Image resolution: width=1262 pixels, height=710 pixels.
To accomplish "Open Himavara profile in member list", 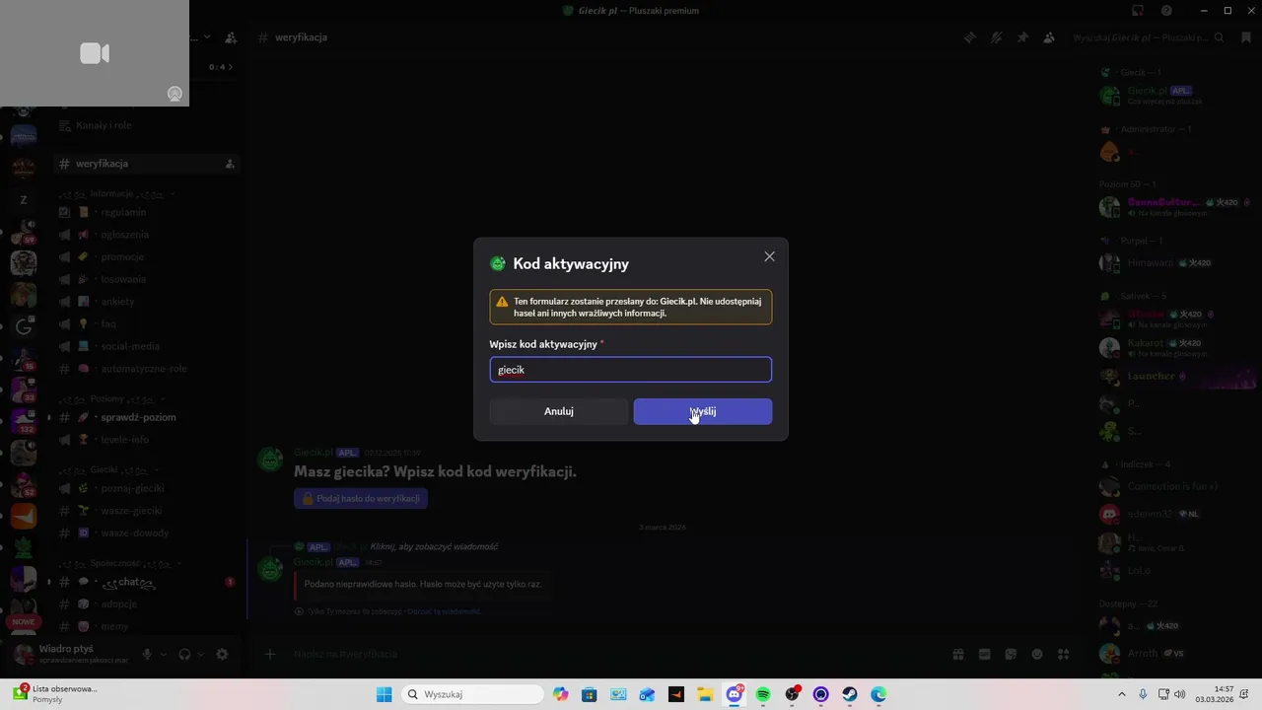I will pos(1175,263).
